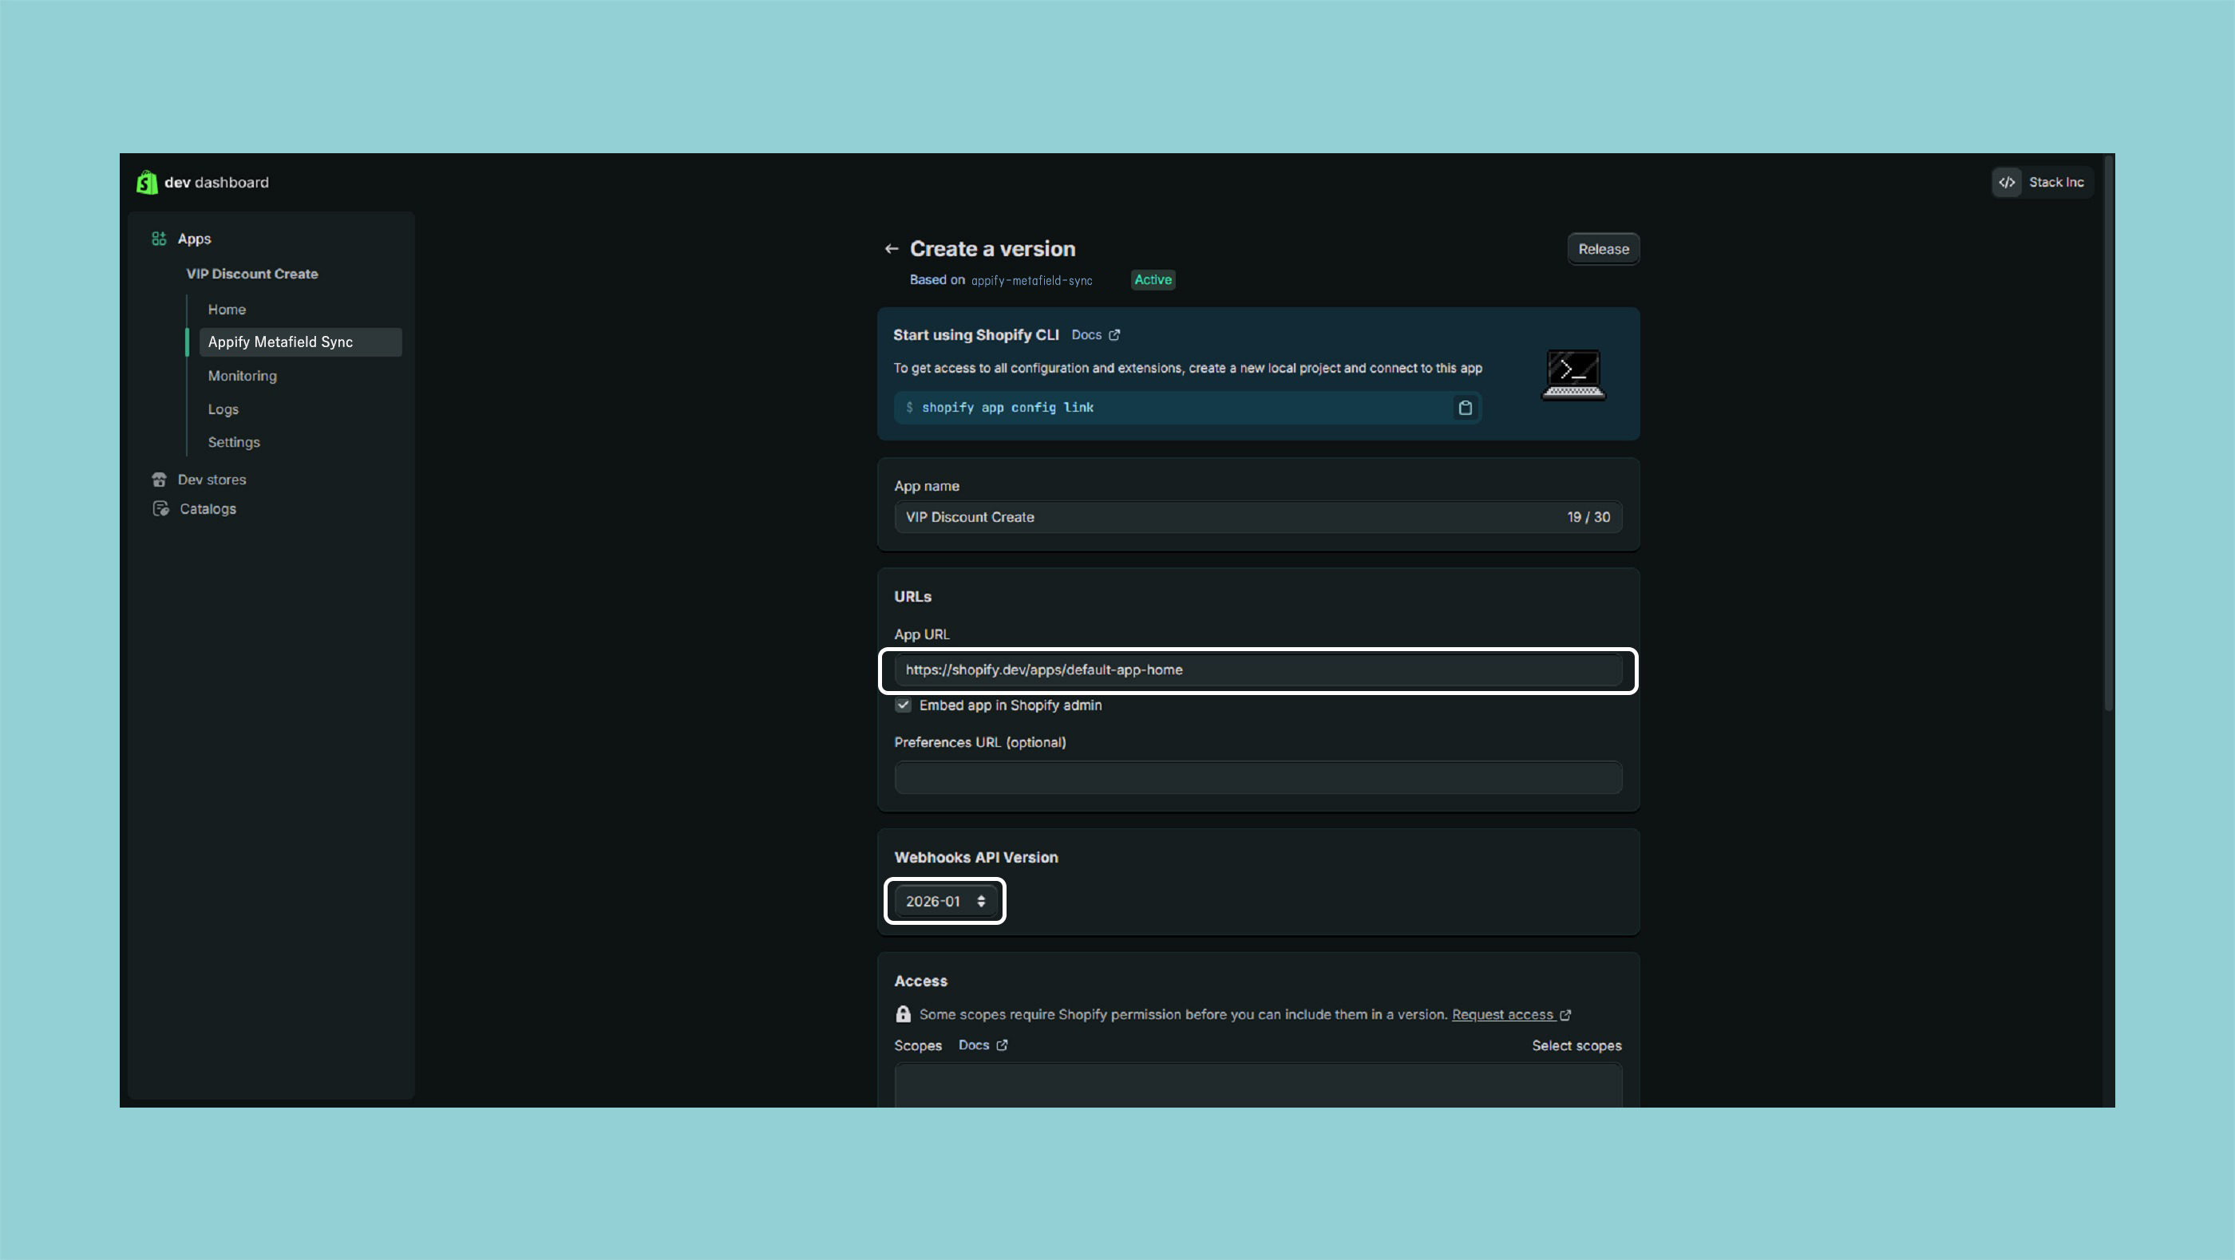Click the code brackets icon beside Stack Inc
This screenshot has height=1260, width=2235.
pos(2007,182)
